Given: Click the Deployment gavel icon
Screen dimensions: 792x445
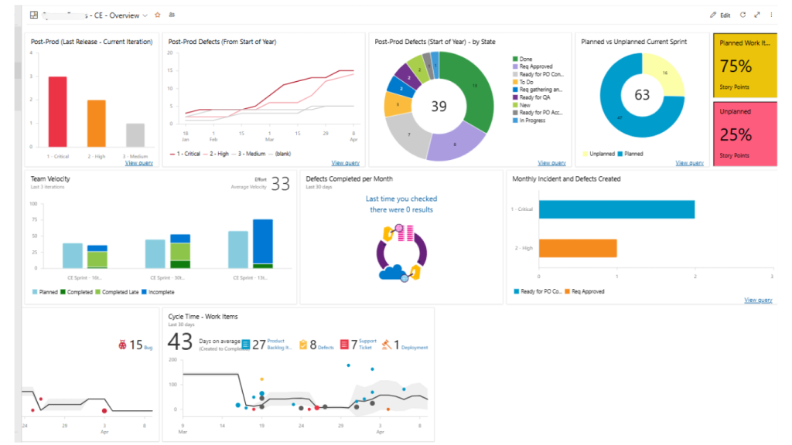Looking at the screenshot, I should click(x=386, y=345).
